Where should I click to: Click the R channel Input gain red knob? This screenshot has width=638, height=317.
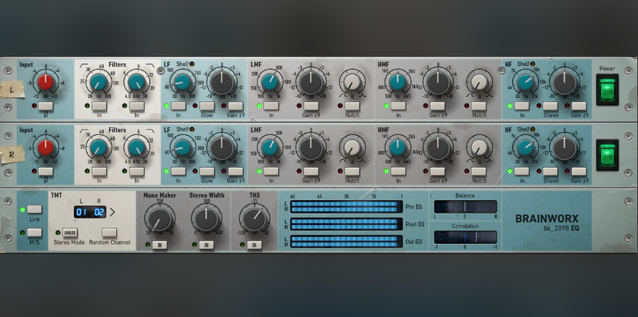coord(46,148)
